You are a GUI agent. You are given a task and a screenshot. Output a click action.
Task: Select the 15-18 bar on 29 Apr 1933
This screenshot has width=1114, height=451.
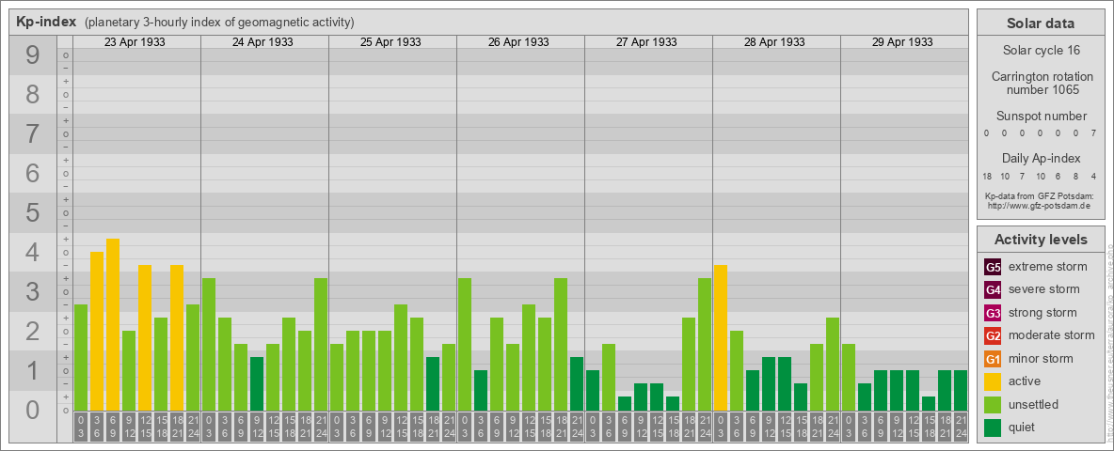pyautogui.click(x=929, y=403)
